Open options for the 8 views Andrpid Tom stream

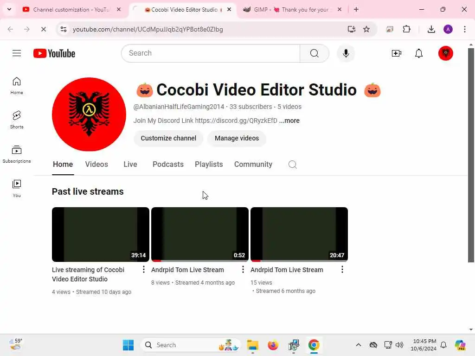pos(243,269)
